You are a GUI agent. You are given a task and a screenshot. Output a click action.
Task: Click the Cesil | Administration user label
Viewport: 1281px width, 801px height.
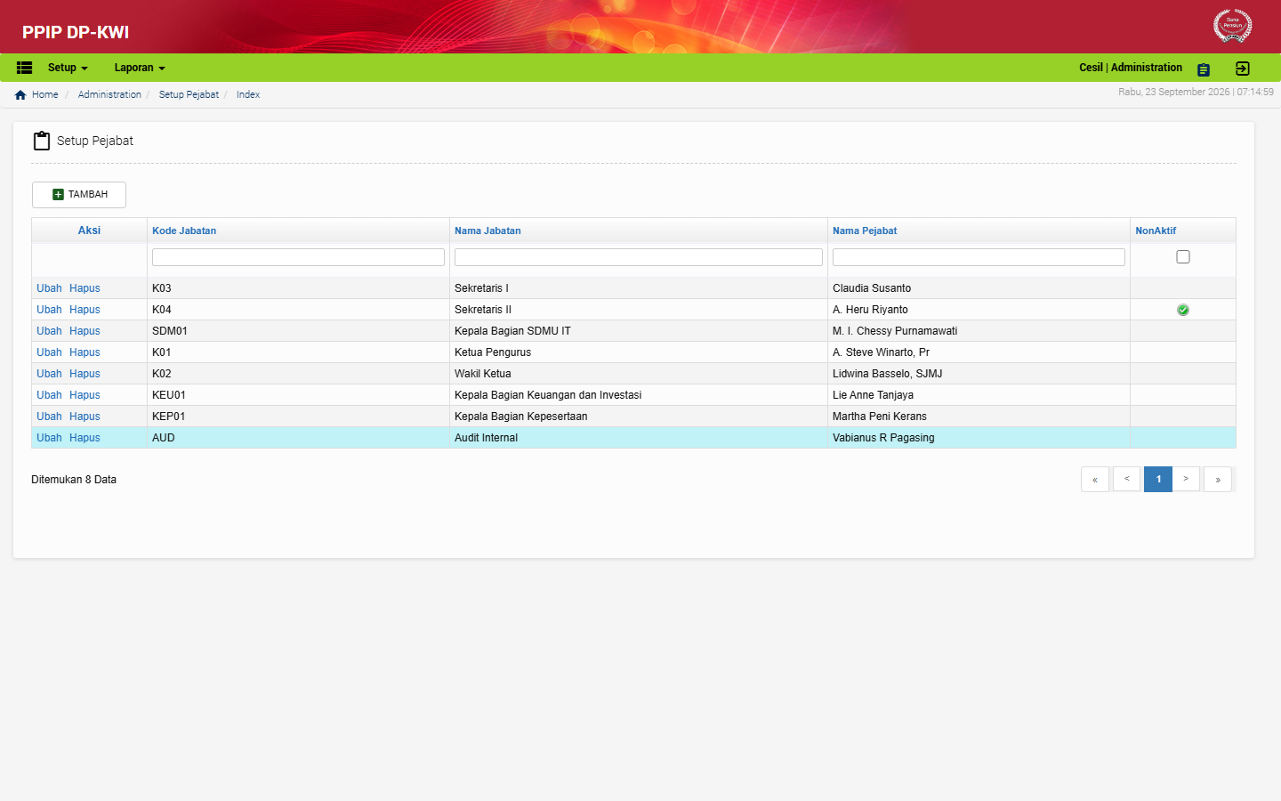[1131, 68]
